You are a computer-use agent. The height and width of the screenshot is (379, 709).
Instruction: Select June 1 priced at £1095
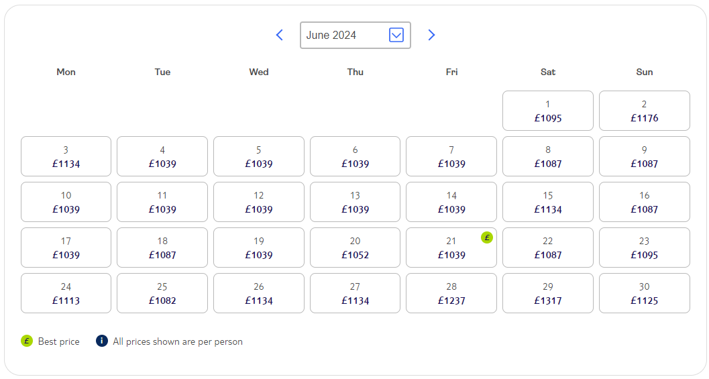547,111
